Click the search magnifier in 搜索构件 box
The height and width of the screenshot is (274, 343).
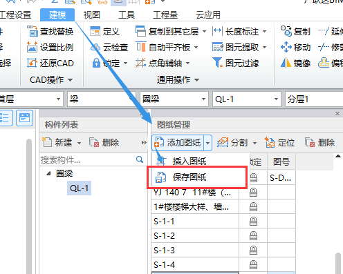coord(140,159)
